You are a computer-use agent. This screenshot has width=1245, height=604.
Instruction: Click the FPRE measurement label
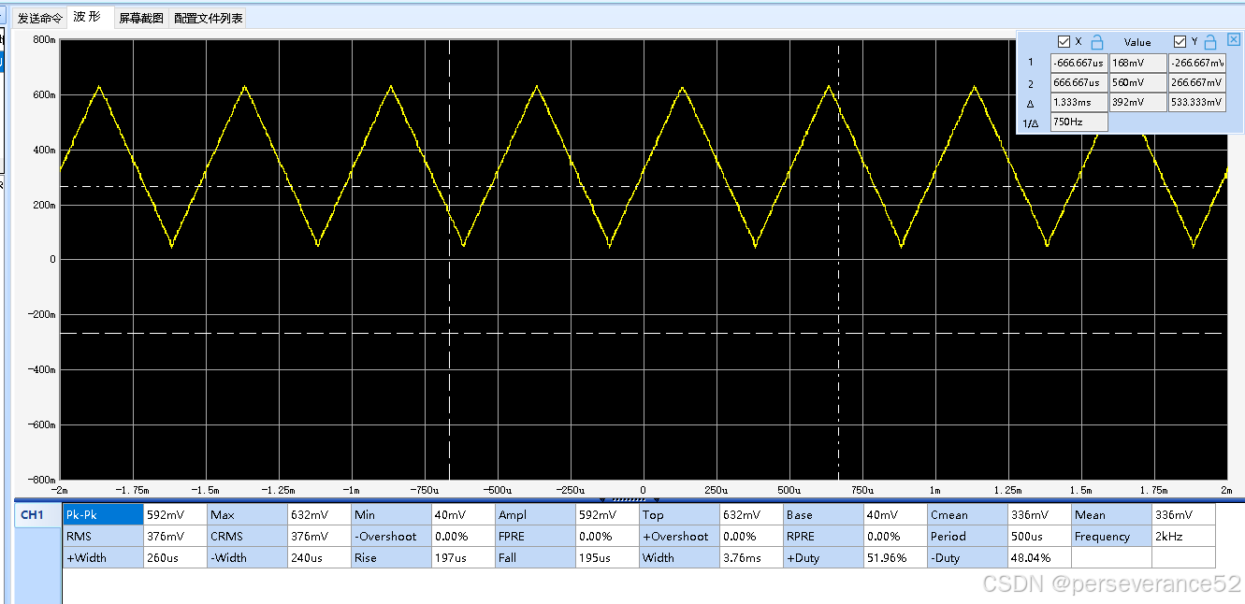pyautogui.click(x=536, y=537)
